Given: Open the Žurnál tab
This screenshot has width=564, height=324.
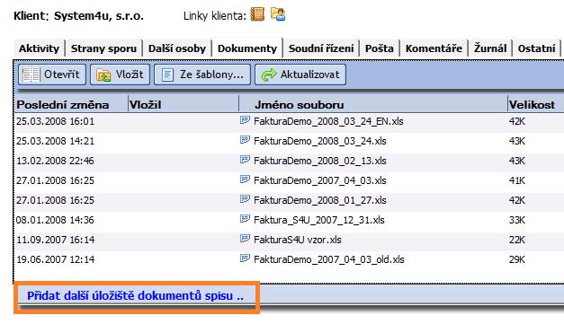Looking at the screenshot, I should click(490, 48).
